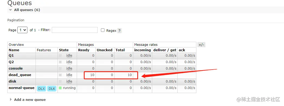This screenshot has width=284, height=106.
Task: Click the DLK feature badge
Action: (x=52, y=88)
